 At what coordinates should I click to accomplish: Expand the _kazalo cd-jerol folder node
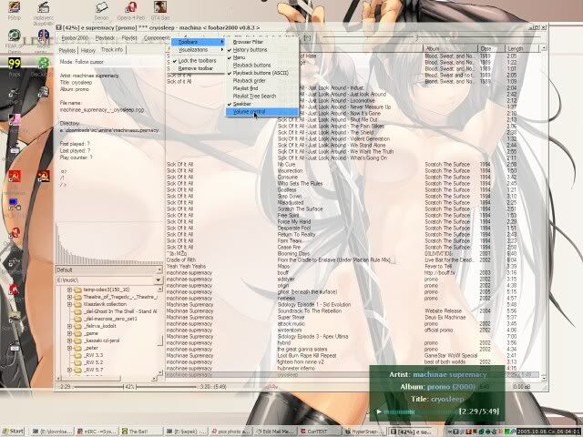click(69, 340)
